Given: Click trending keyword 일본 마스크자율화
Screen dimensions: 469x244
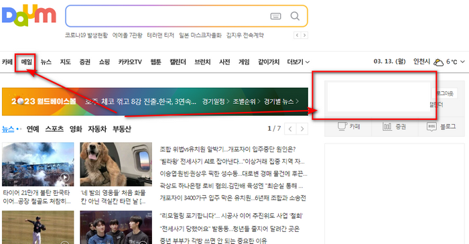Looking at the screenshot, I should [x=200, y=36].
